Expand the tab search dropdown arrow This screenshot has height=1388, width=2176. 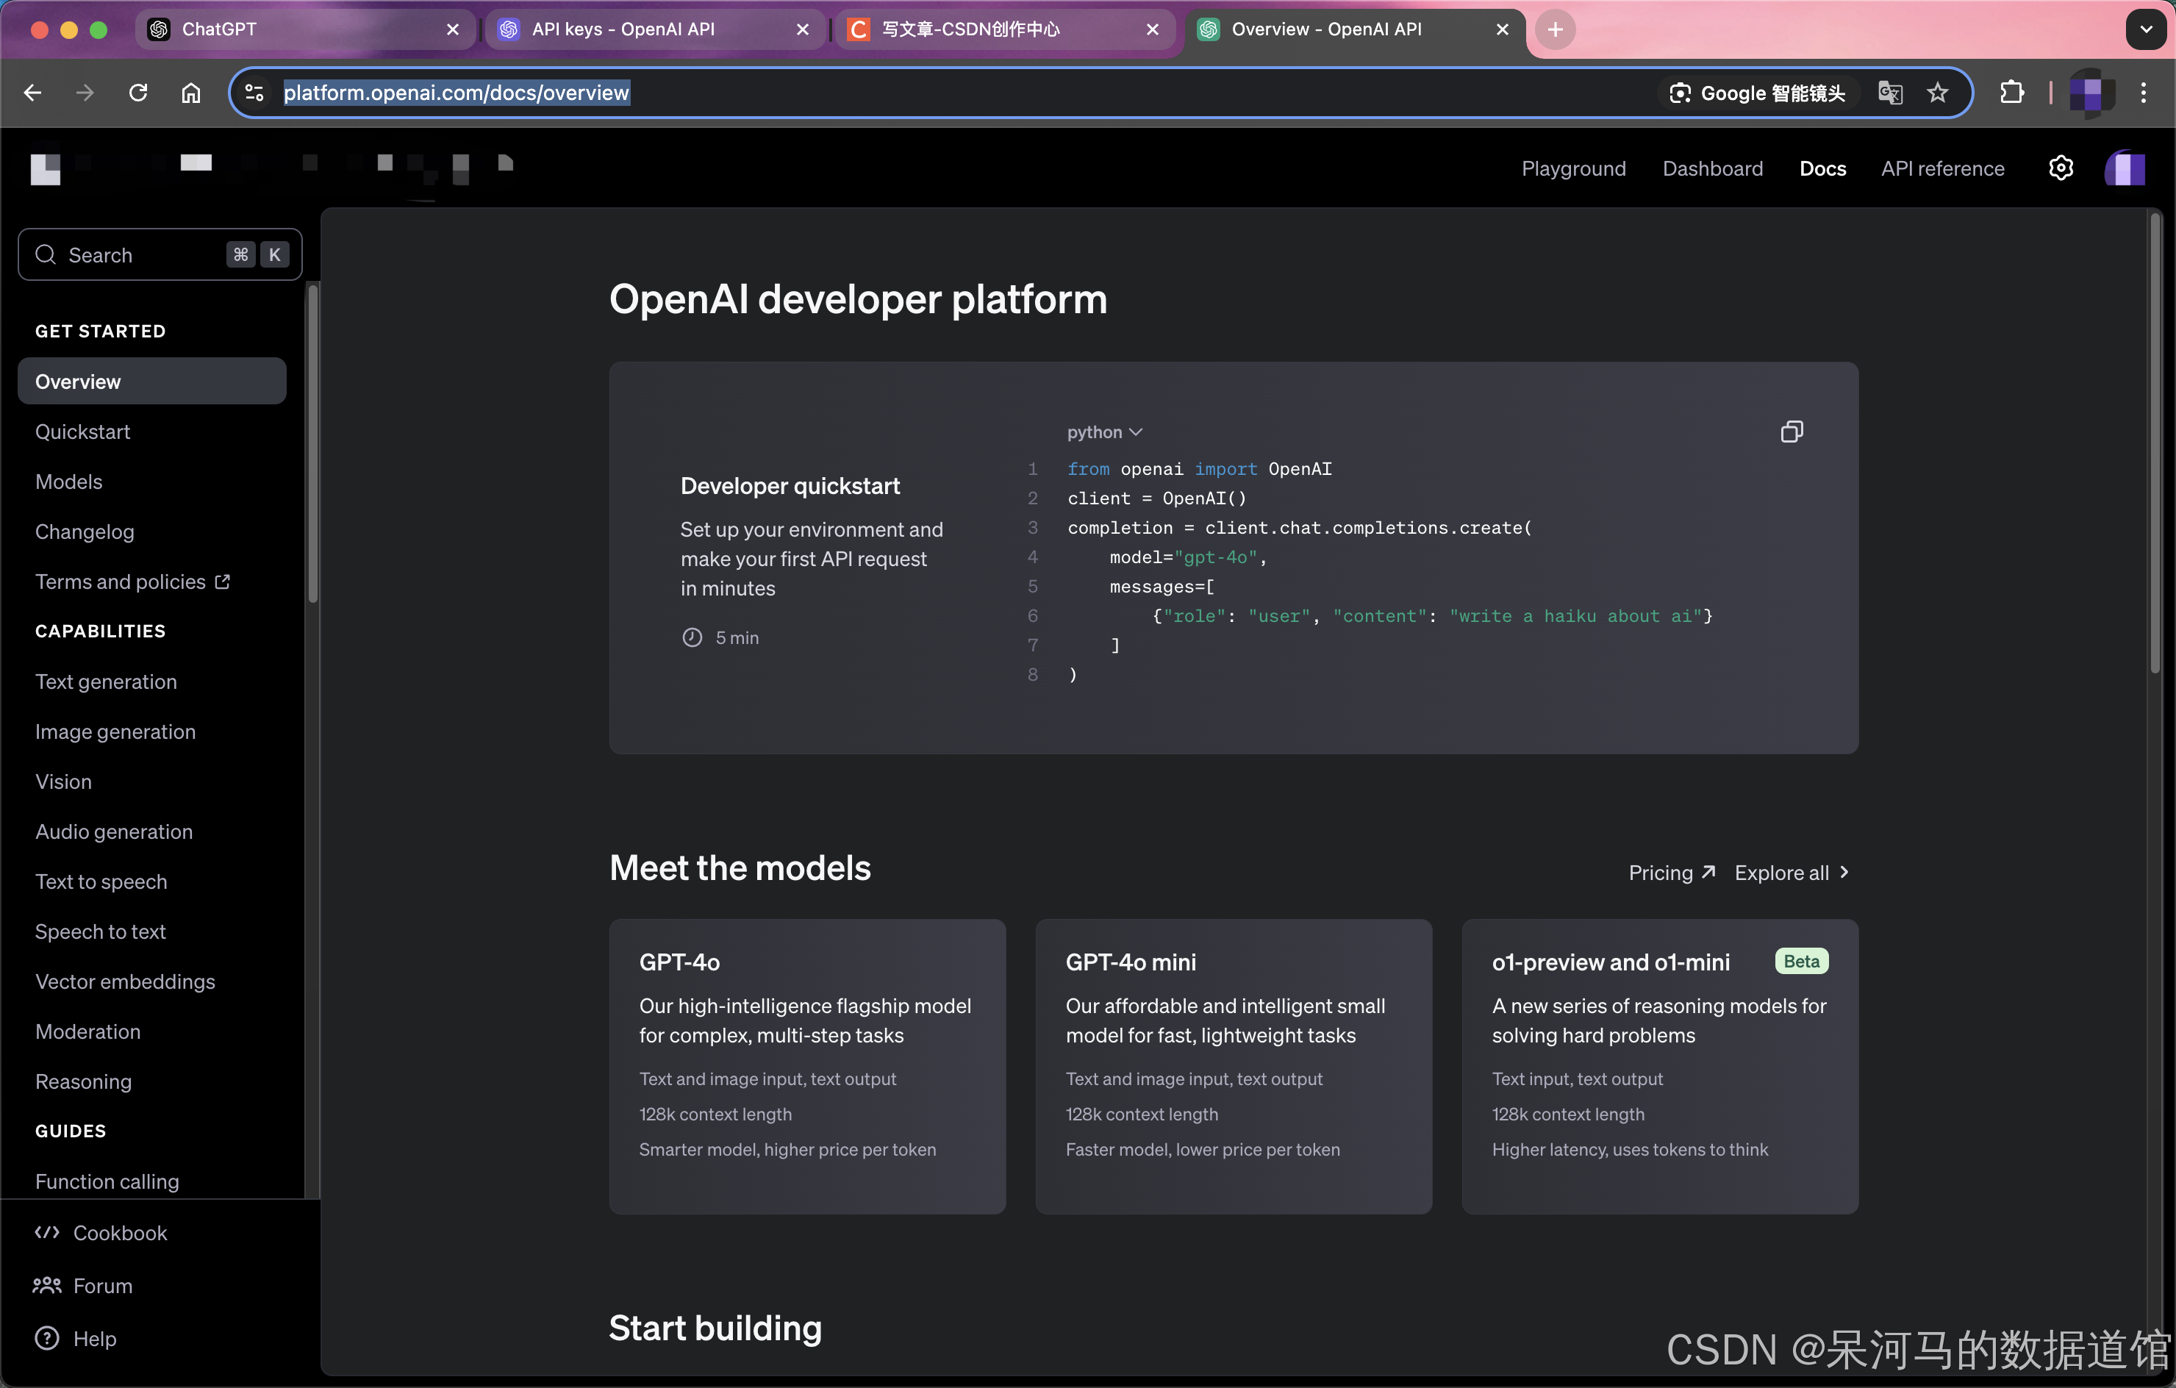[x=2146, y=29]
